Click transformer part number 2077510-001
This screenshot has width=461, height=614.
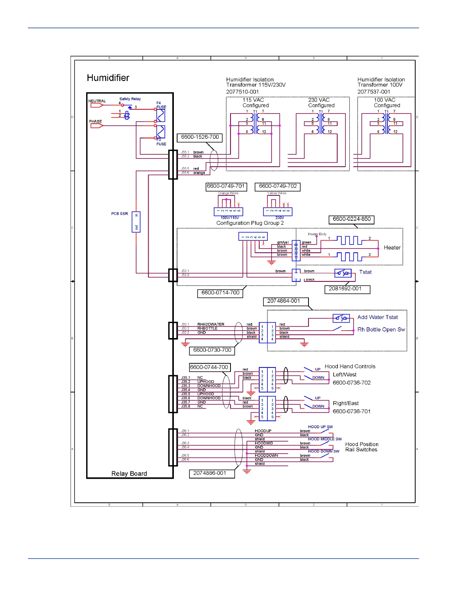coord(242,92)
